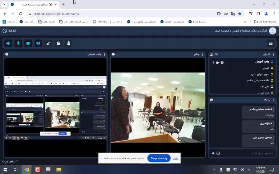Click the translate page icon
The image size is (279, 174).
[x=233, y=14]
